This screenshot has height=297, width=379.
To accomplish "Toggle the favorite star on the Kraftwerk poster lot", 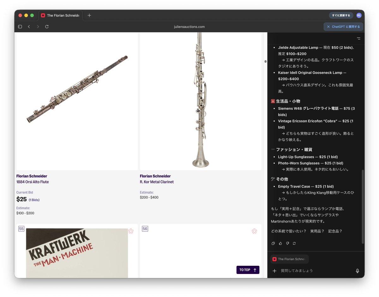I will [x=131, y=231].
